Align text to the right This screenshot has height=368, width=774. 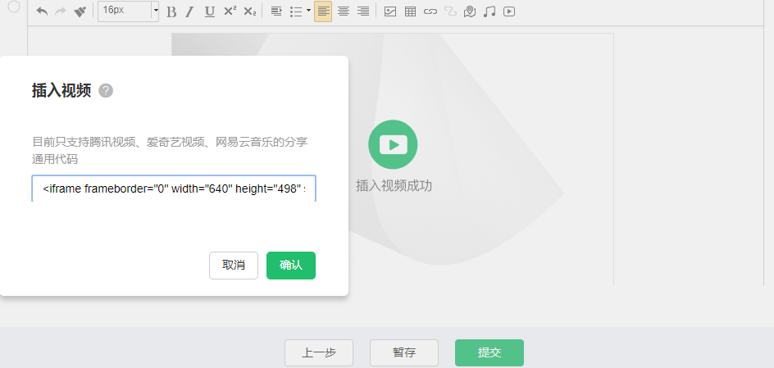pyautogui.click(x=362, y=11)
